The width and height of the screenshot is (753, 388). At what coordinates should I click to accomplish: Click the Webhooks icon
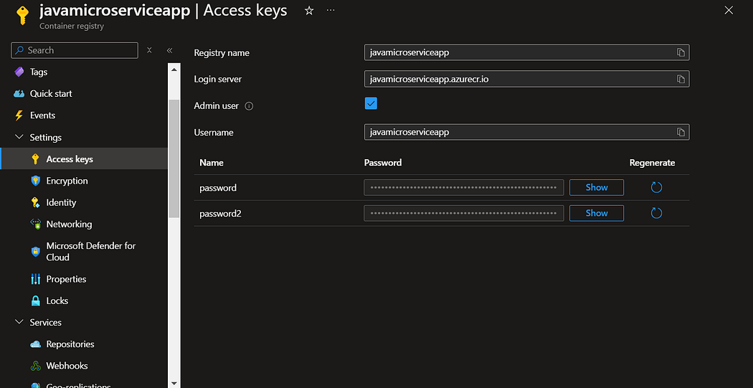pyautogui.click(x=36, y=366)
